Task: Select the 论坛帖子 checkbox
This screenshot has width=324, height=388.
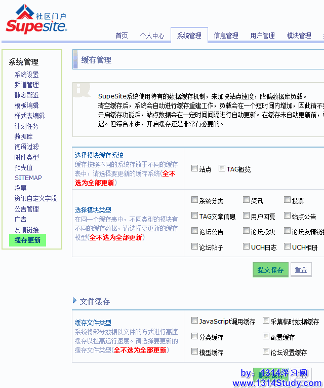Action: click(x=195, y=247)
